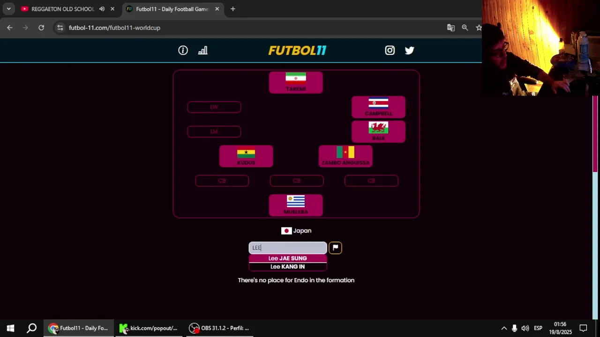Screen dimensions: 600x337
Task: Switch to OBS 31.1.2 taskbar item
Action: pos(219,328)
